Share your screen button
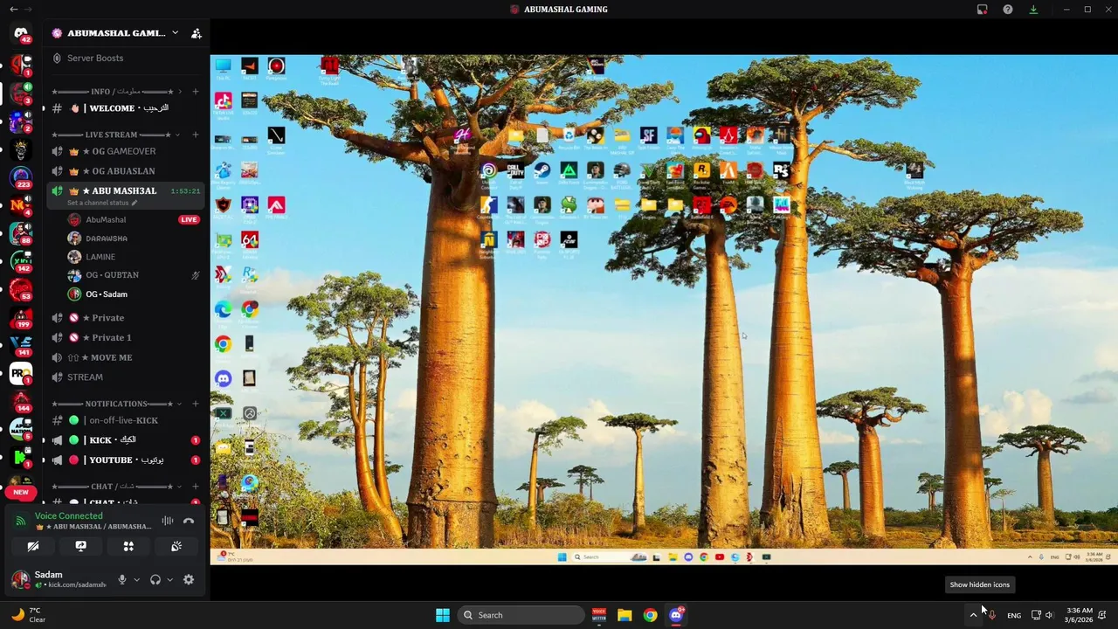The height and width of the screenshot is (629, 1118). pos(80,546)
